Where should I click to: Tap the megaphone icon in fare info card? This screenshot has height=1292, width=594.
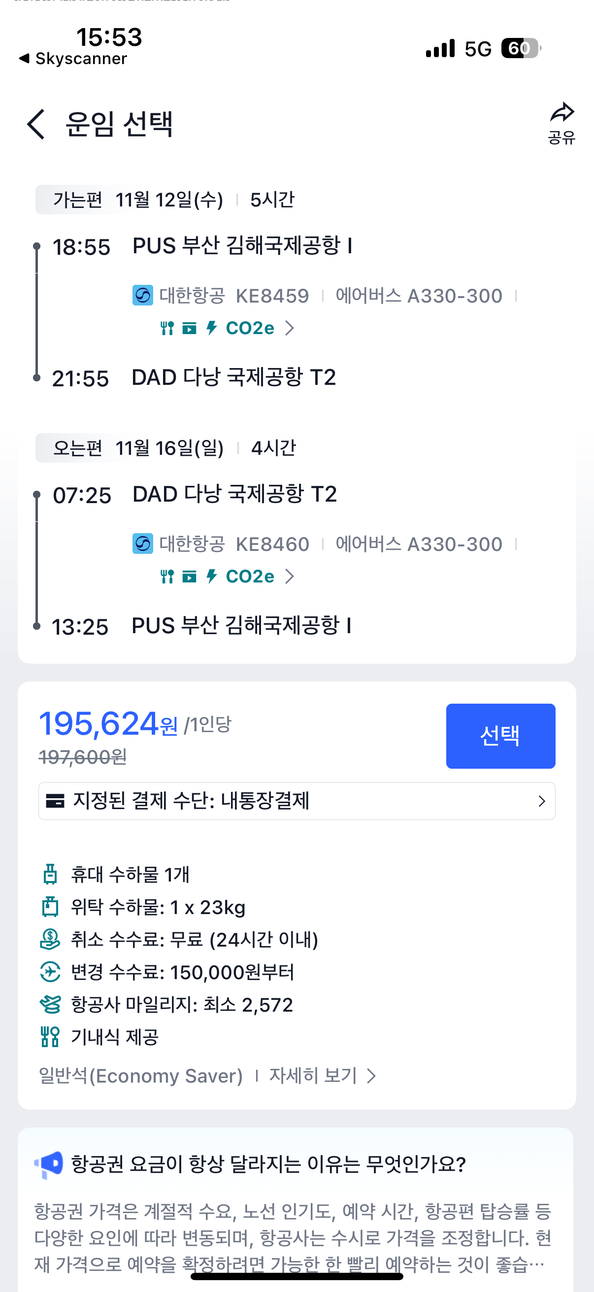tap(49, 1164)
